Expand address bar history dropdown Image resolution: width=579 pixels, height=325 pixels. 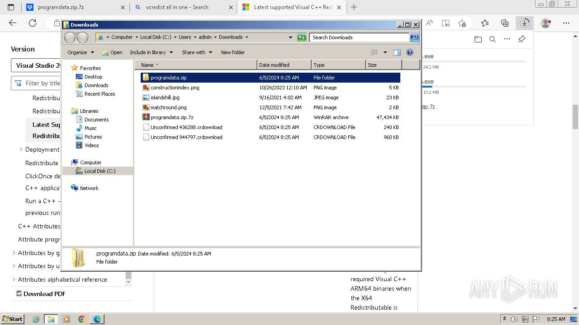tap(290, 37)
